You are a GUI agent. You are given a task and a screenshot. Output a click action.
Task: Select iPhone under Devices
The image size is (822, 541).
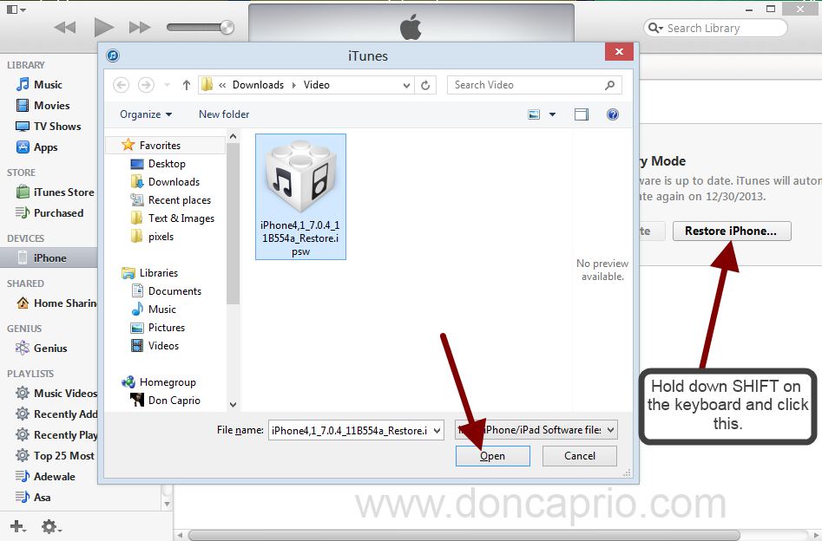click(49, 257)
